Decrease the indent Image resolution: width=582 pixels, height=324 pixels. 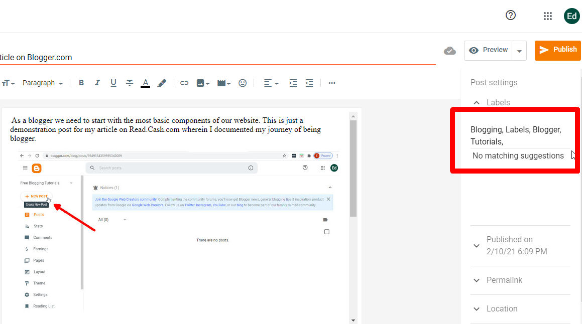click(309, 83)
